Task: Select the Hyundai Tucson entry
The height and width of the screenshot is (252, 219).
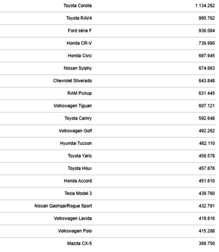Action: tap(76, 143)
